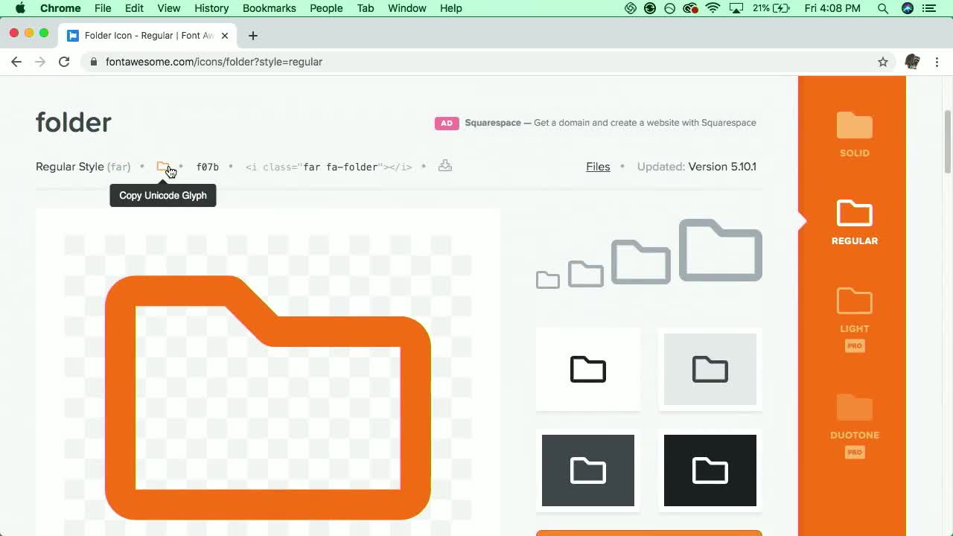The height and width of the screenshot is (536, 953).
Task: Select the Regular folder style
Action: pos(854,222)
